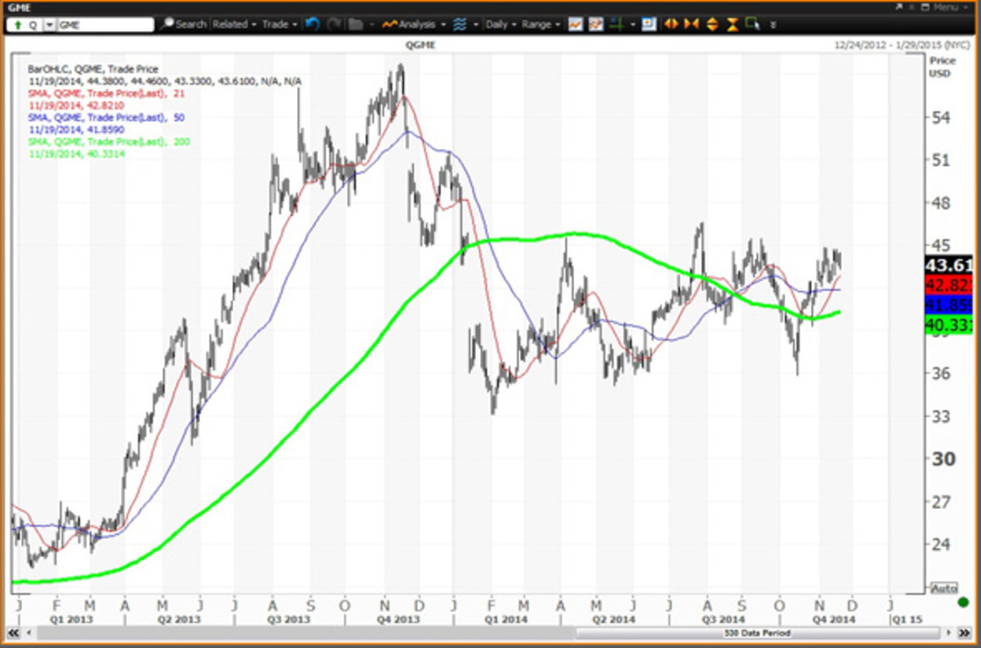Toggle the blue wave lines chart icon

[460, 25]
